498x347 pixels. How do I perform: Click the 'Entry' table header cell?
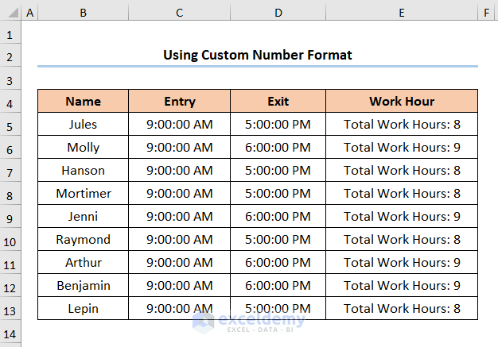point(180,101)
